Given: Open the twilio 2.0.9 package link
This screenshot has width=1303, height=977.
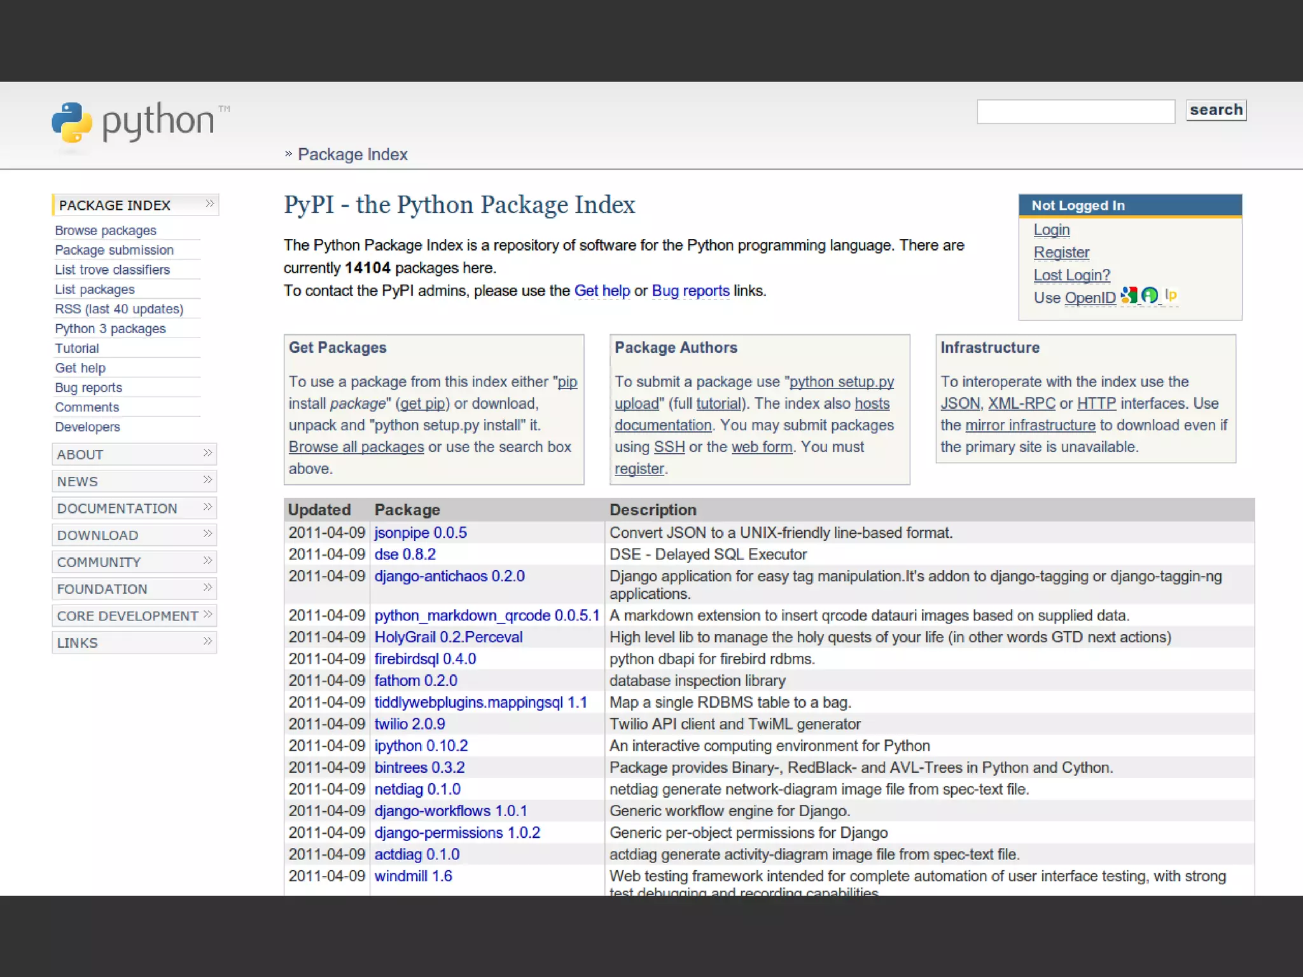Looking at the screenshot, I should 409,724.
